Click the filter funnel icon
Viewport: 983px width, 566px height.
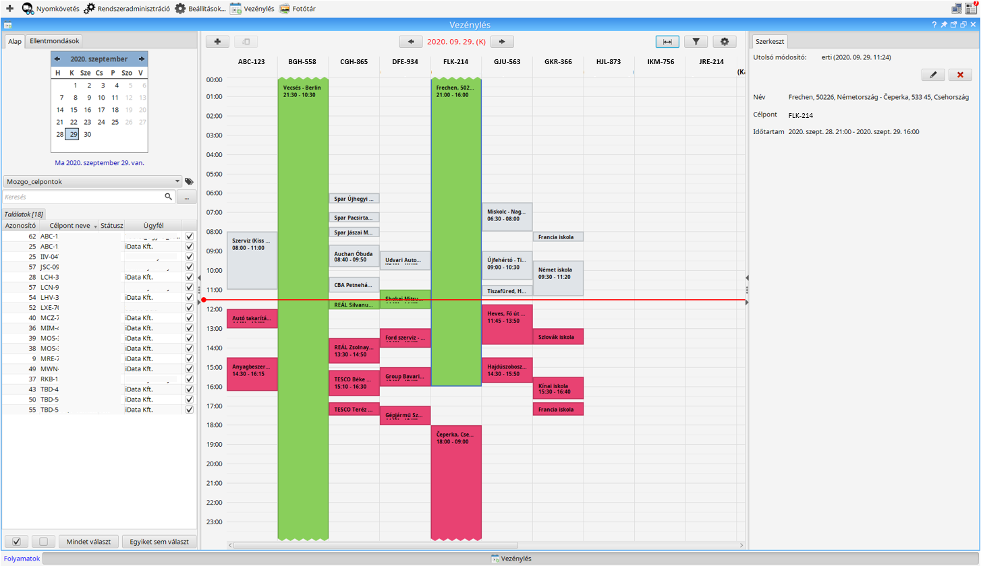696,42
